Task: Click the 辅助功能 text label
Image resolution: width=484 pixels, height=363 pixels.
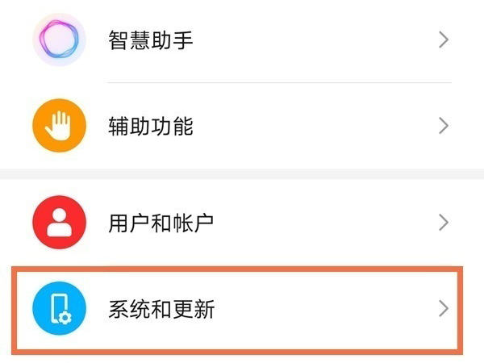Action: (x=151, y=126)
